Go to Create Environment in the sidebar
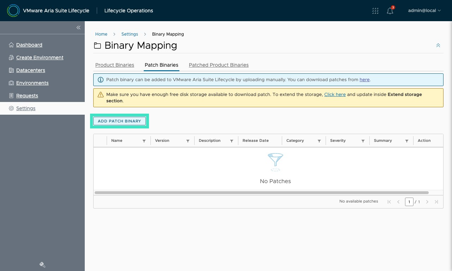This screenshot has width=452, height=271. (40, 58)
